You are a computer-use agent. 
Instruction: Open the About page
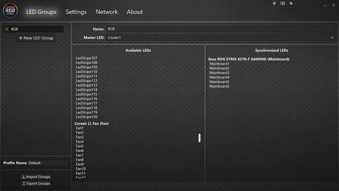pyautogui.click(x=134, y=12)
